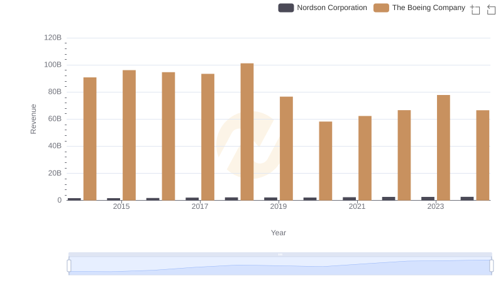Image resolution: width=503 pixels, height=290 pixels.
Task: Click the 20B y-axis label
Action: (x=55, y=173)
